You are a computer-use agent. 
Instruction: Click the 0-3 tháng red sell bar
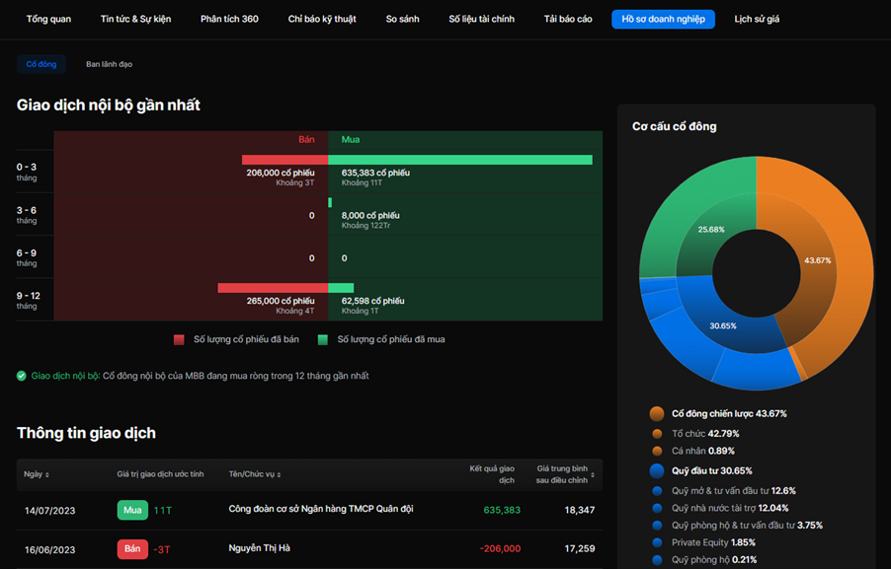tap(285, 160)
